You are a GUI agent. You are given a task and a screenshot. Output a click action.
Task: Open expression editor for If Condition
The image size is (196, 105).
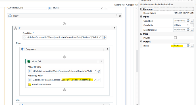100,37
